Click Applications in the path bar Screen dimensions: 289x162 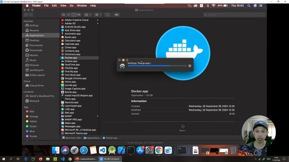point(92,138)
